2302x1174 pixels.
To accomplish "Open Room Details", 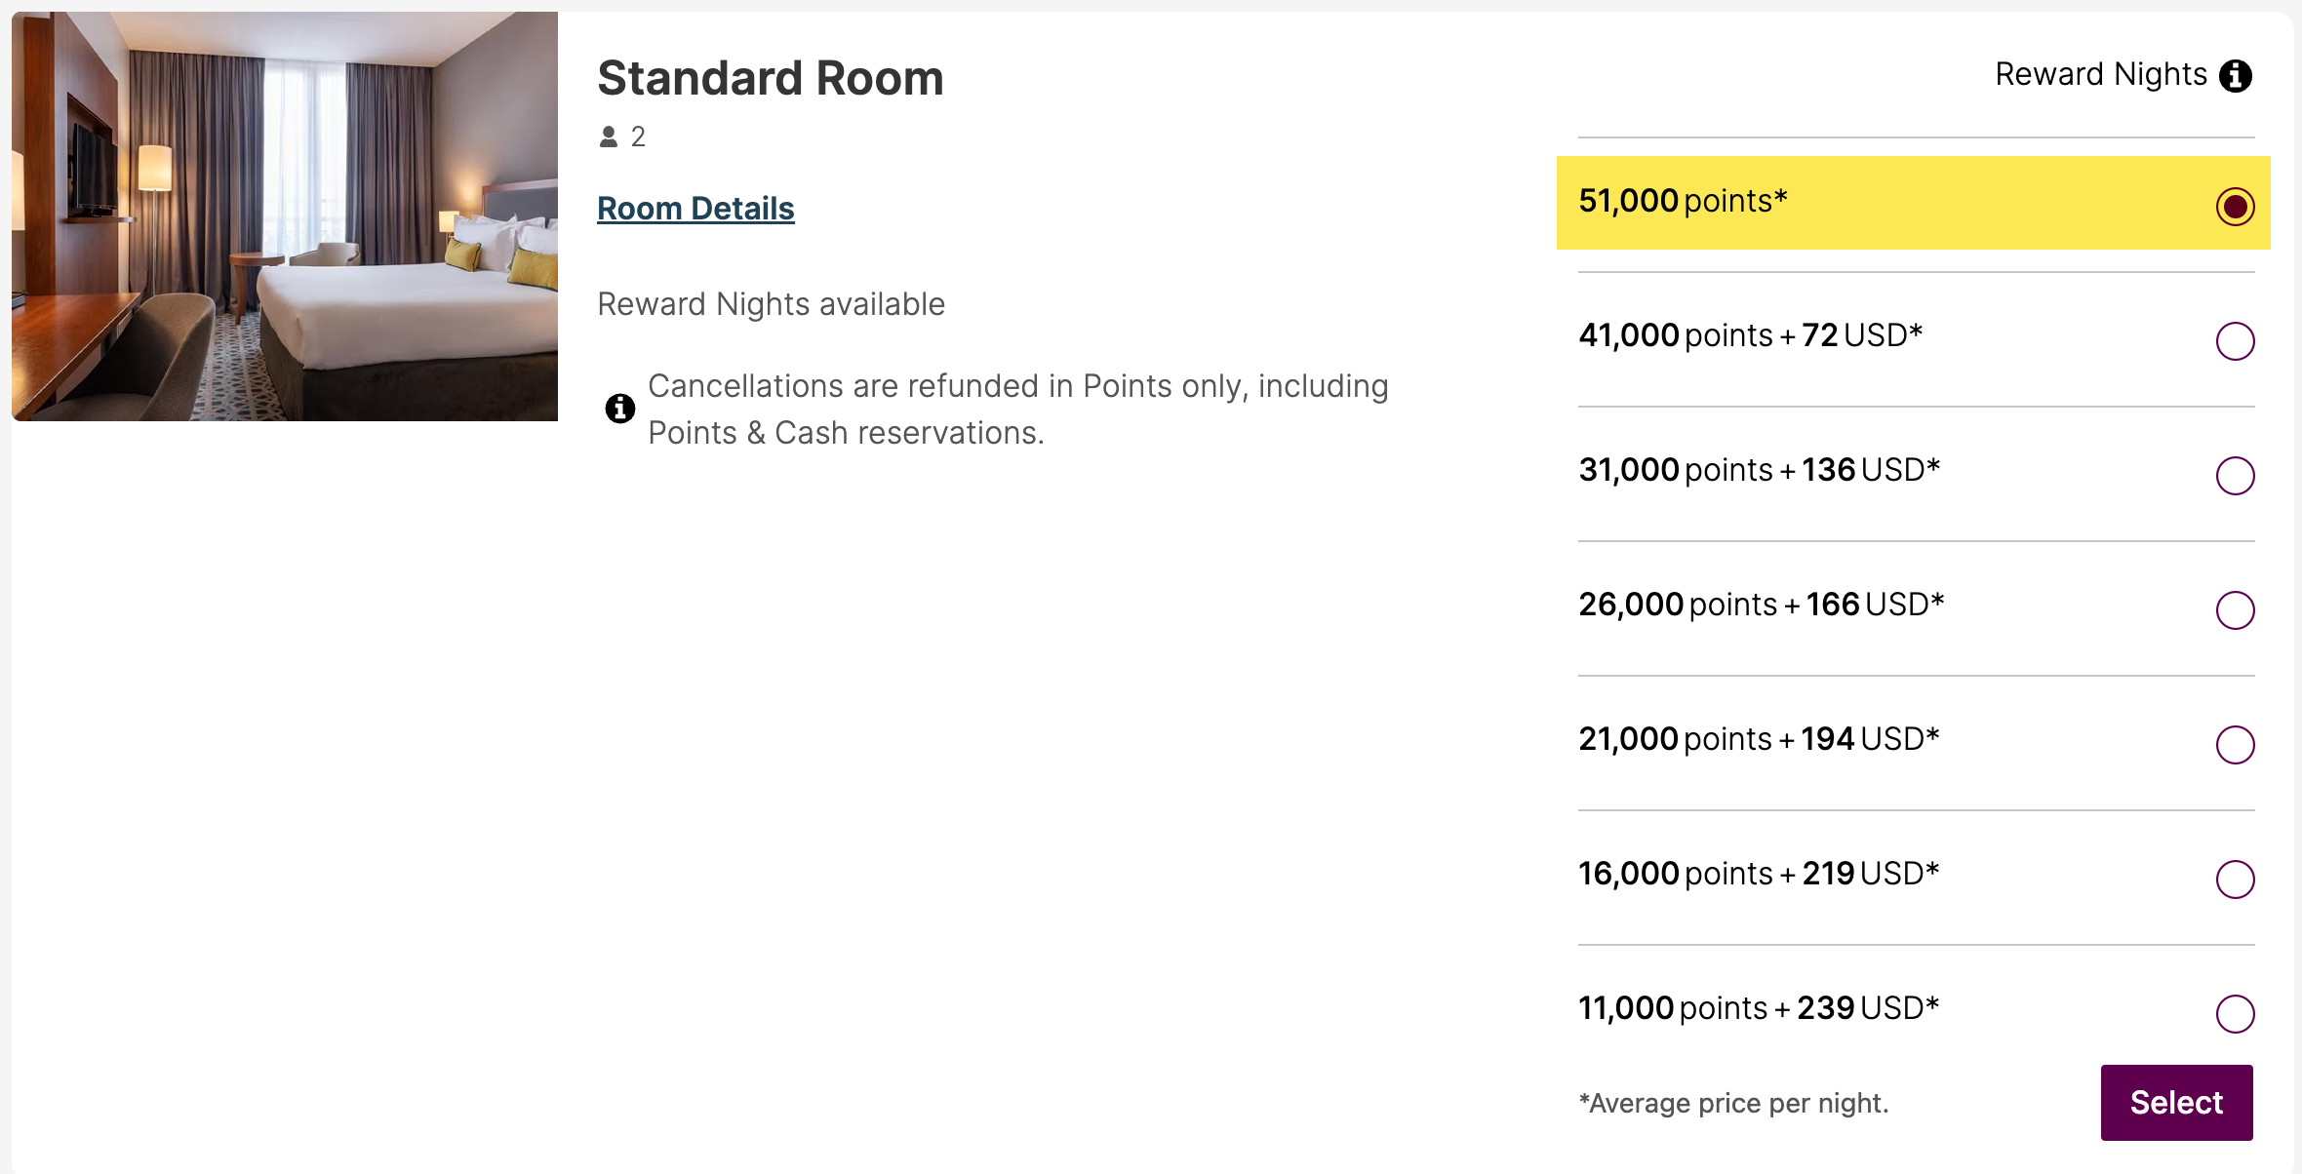I will [695, 207].
